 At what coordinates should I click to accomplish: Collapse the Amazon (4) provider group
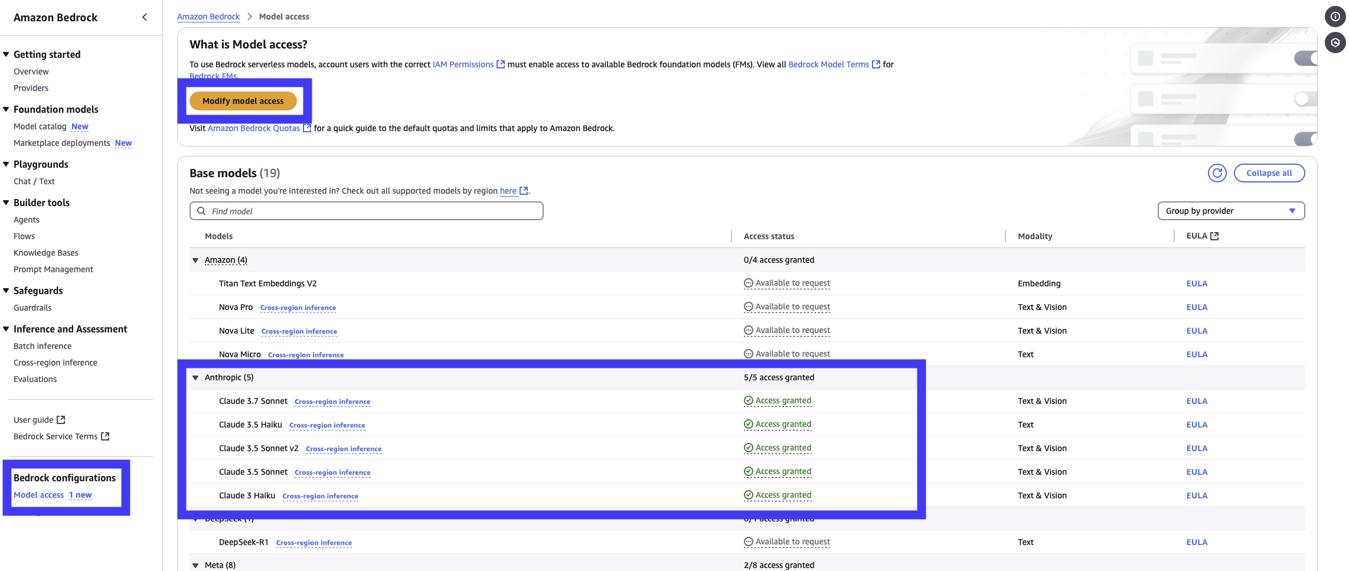[195, 260]
